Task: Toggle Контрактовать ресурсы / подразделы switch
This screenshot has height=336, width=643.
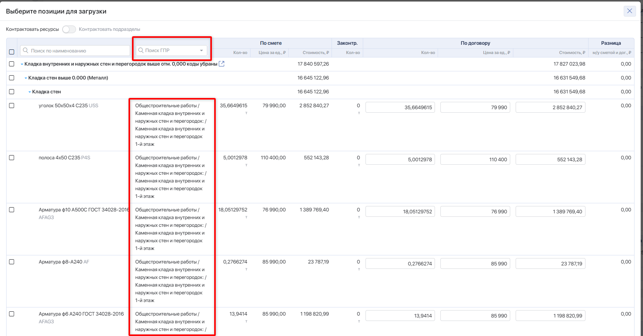Action: click(x=69, y=29)
